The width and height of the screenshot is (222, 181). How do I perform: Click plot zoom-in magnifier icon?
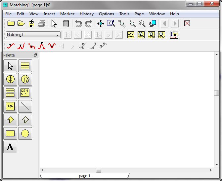[151, 35]
